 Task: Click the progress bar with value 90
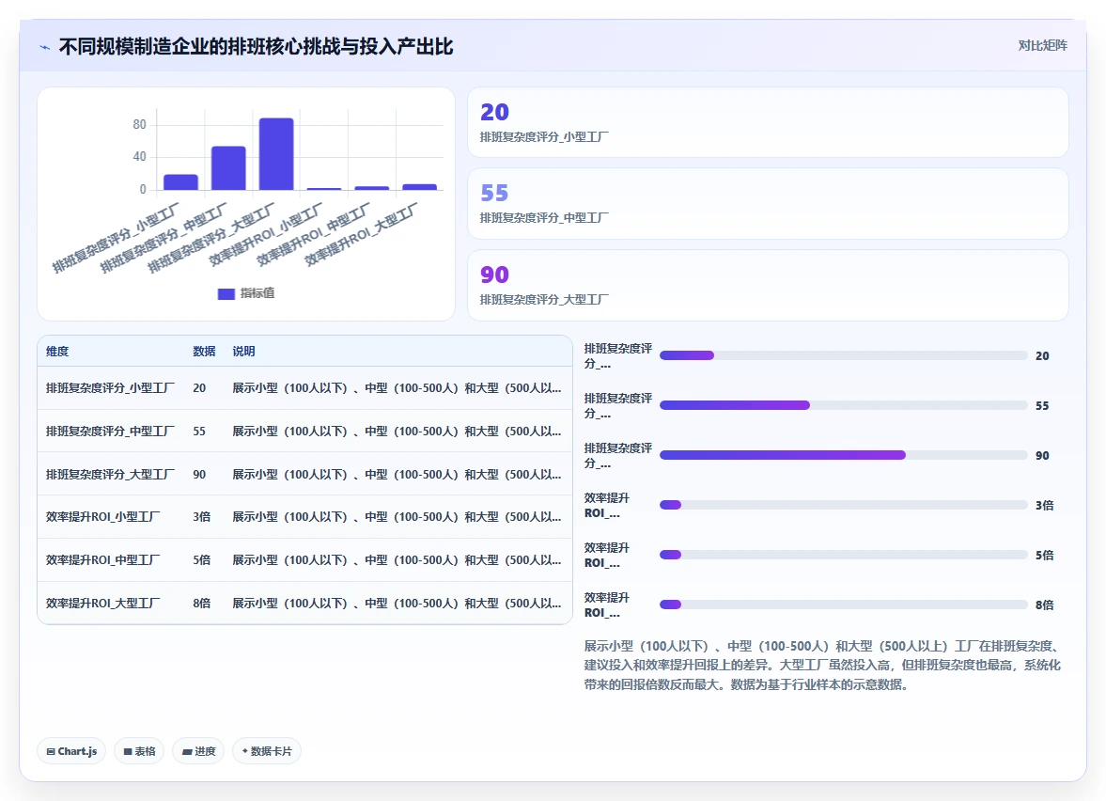coord(843,455)
